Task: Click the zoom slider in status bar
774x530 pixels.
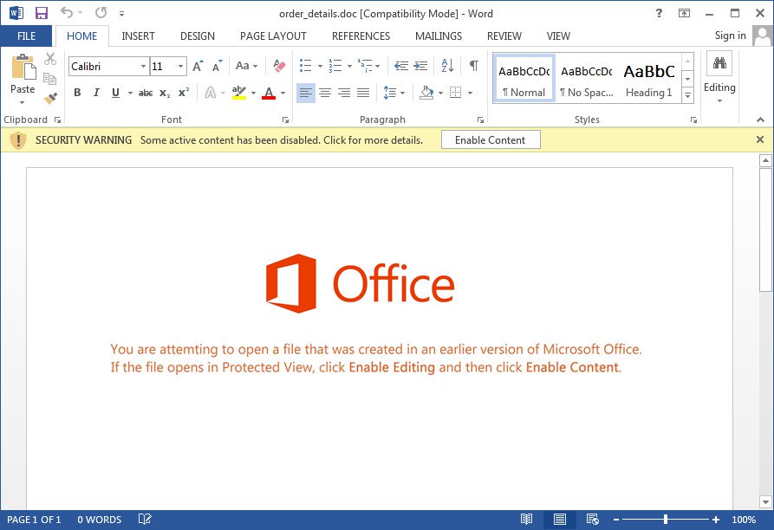Action: tap(666, 520)
